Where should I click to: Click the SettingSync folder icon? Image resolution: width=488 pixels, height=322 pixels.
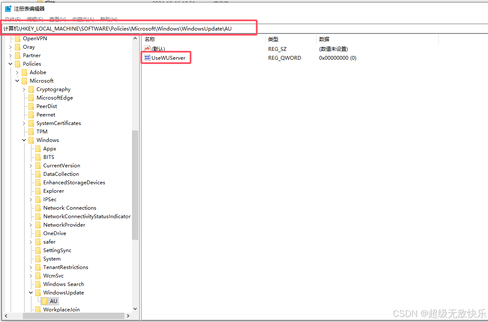pyautogui.click(x=38, y=250)
